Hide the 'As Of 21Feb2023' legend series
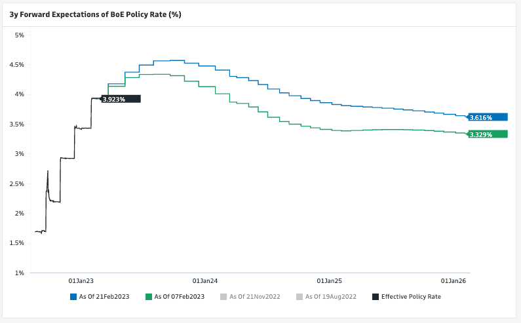The width and height of the screenshot is (521, 323). coord(104,297)
